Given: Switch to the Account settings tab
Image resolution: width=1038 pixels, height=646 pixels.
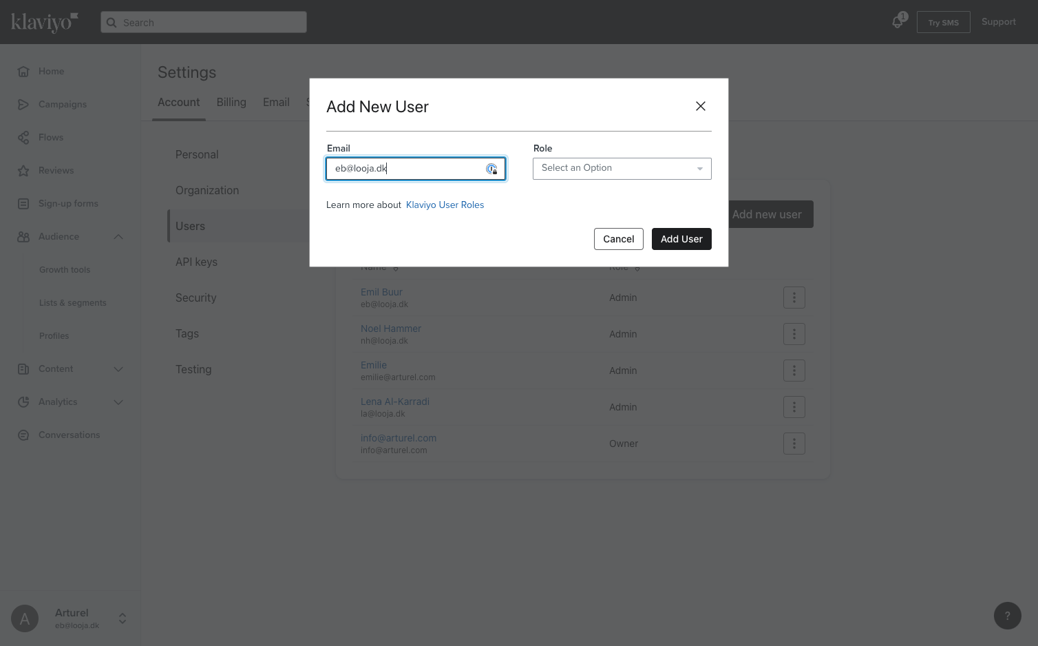Looking at the screenshot, I should (x=179, y=102).
